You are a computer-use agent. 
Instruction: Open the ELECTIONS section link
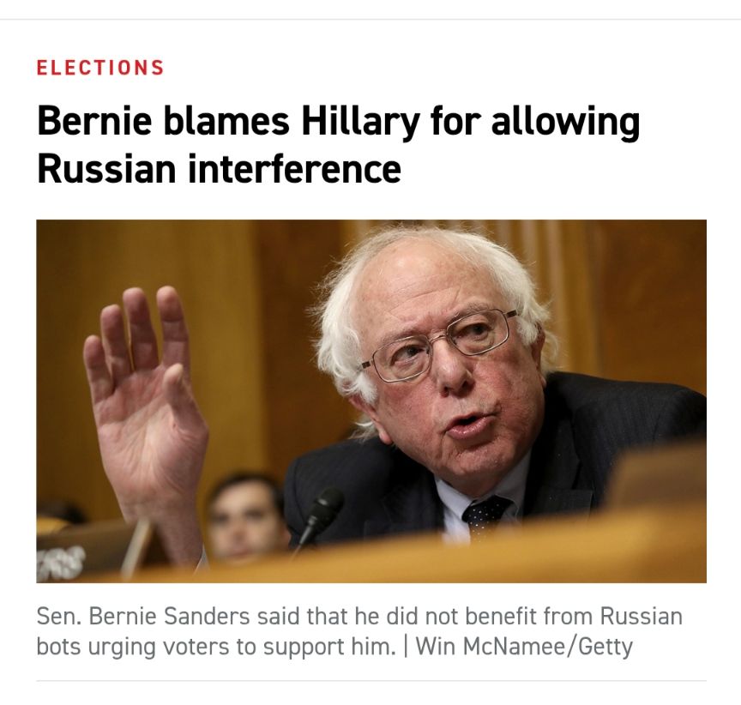(100, 68)
